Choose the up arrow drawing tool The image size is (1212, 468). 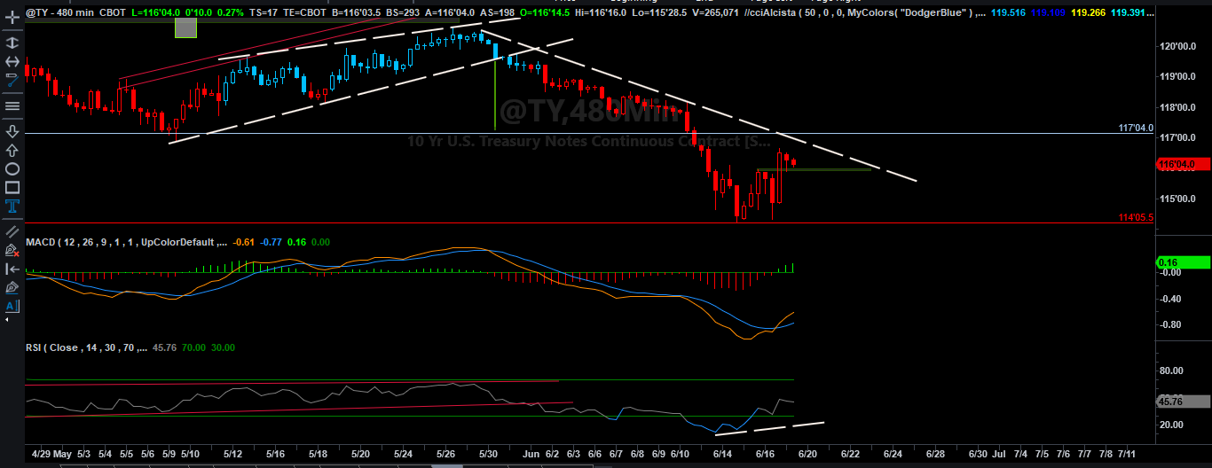point(12,151)
